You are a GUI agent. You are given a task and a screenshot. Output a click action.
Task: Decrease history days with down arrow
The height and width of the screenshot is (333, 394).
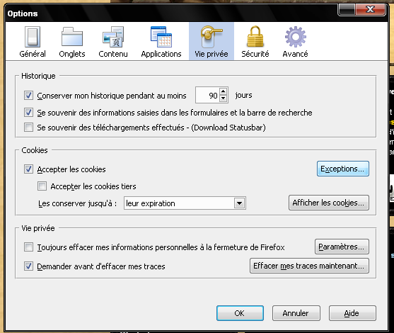[223, 98]
